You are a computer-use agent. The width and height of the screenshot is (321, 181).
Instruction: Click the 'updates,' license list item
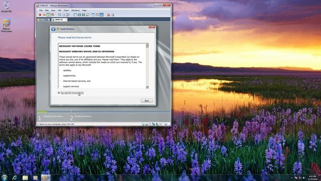67,70
